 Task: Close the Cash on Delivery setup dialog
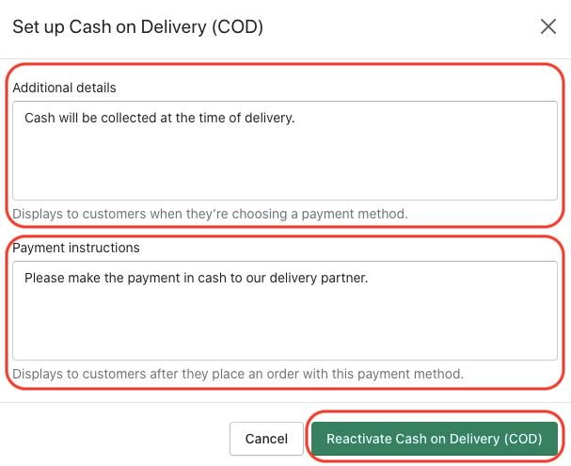tap(548, 26)
